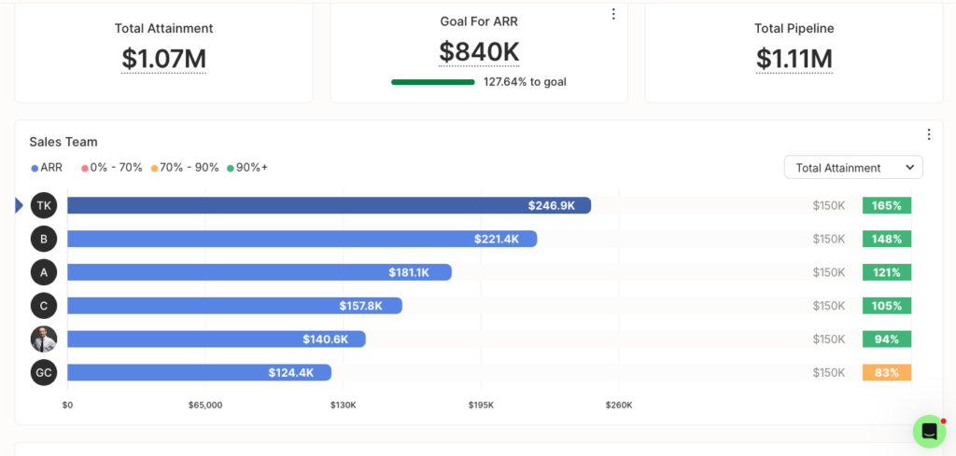Open the Total Attainment dropdown
The width and height of the screenshot is (956, 456).
tap(853, 168)
